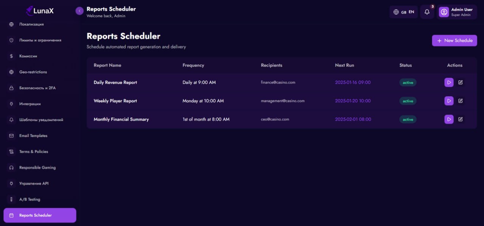This screenshot has width=484, height=226.
Task: Edit the Weekly Player Report schedule
Action: click(460, 101)
